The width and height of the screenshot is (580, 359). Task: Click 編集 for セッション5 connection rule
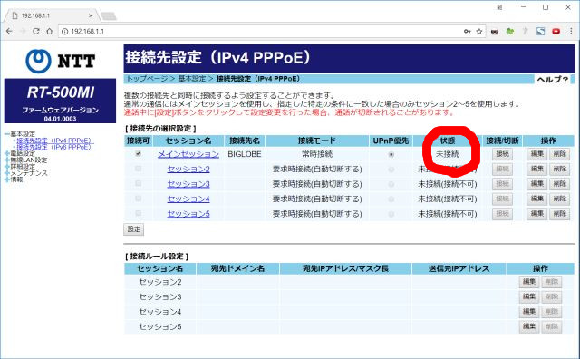pyautogui.click(x=529, y=326)
